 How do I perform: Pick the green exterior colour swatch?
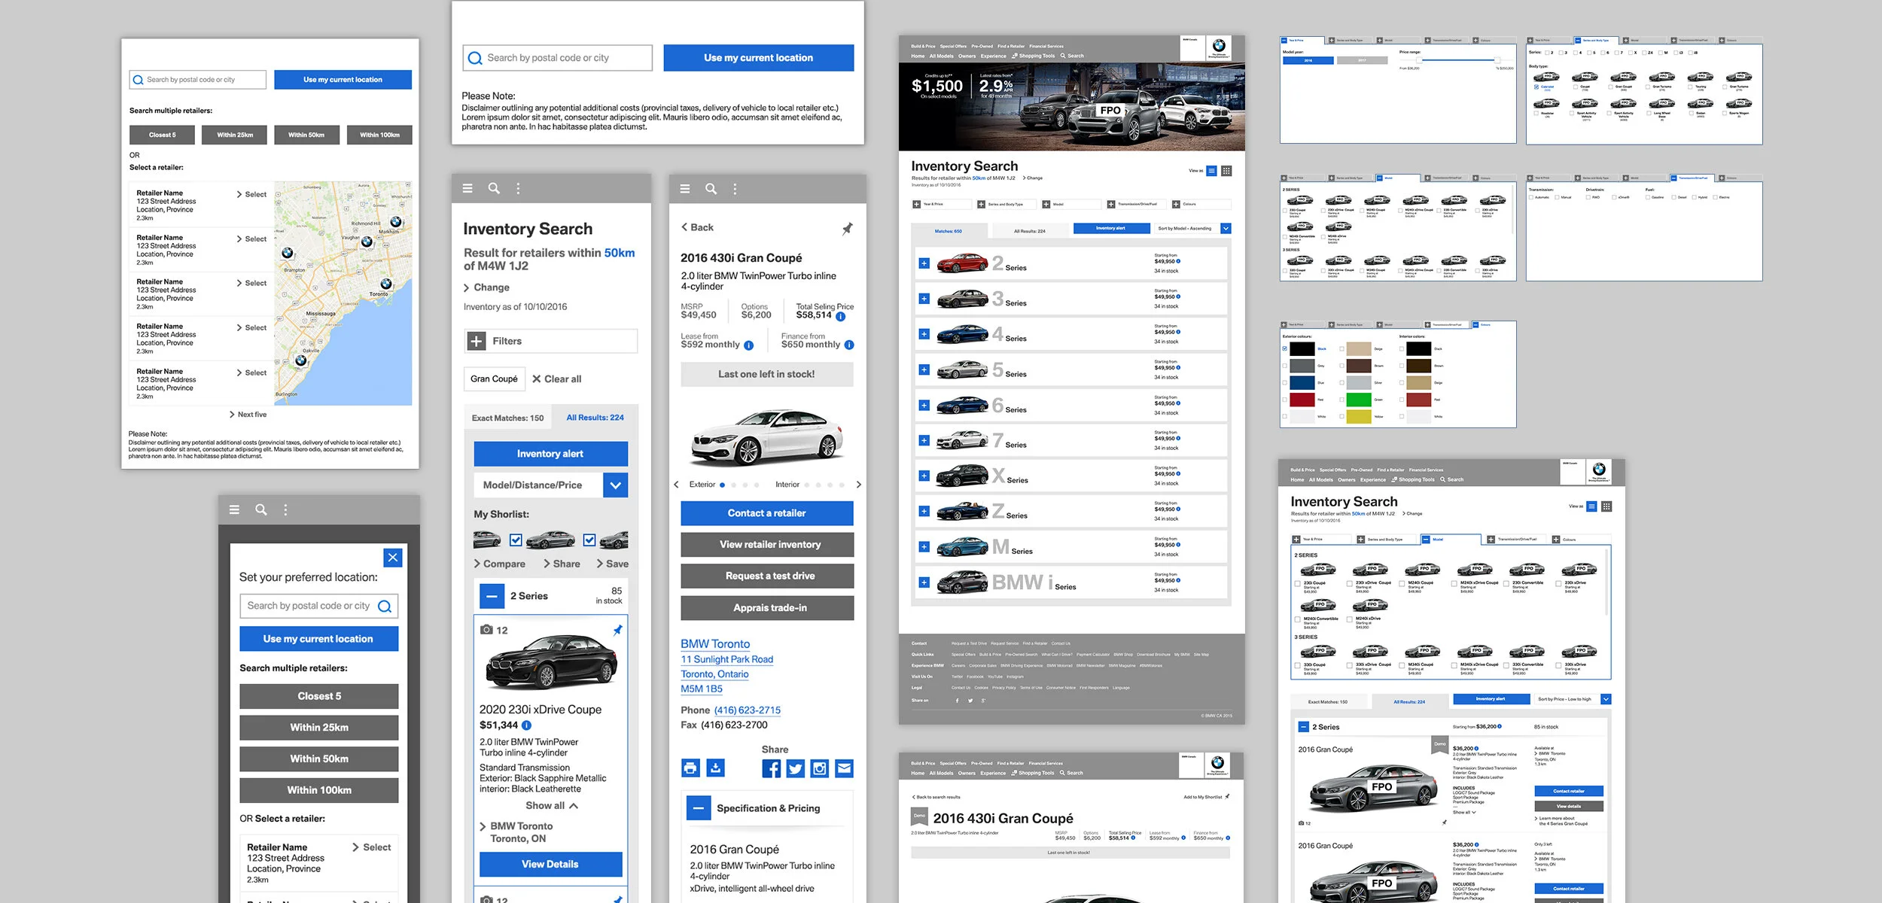point(1359,400)
